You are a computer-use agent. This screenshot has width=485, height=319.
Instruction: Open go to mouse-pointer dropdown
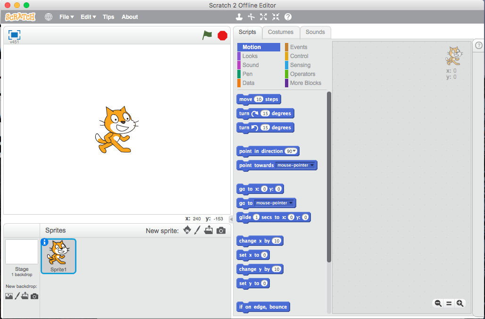[x=291, y=203]
